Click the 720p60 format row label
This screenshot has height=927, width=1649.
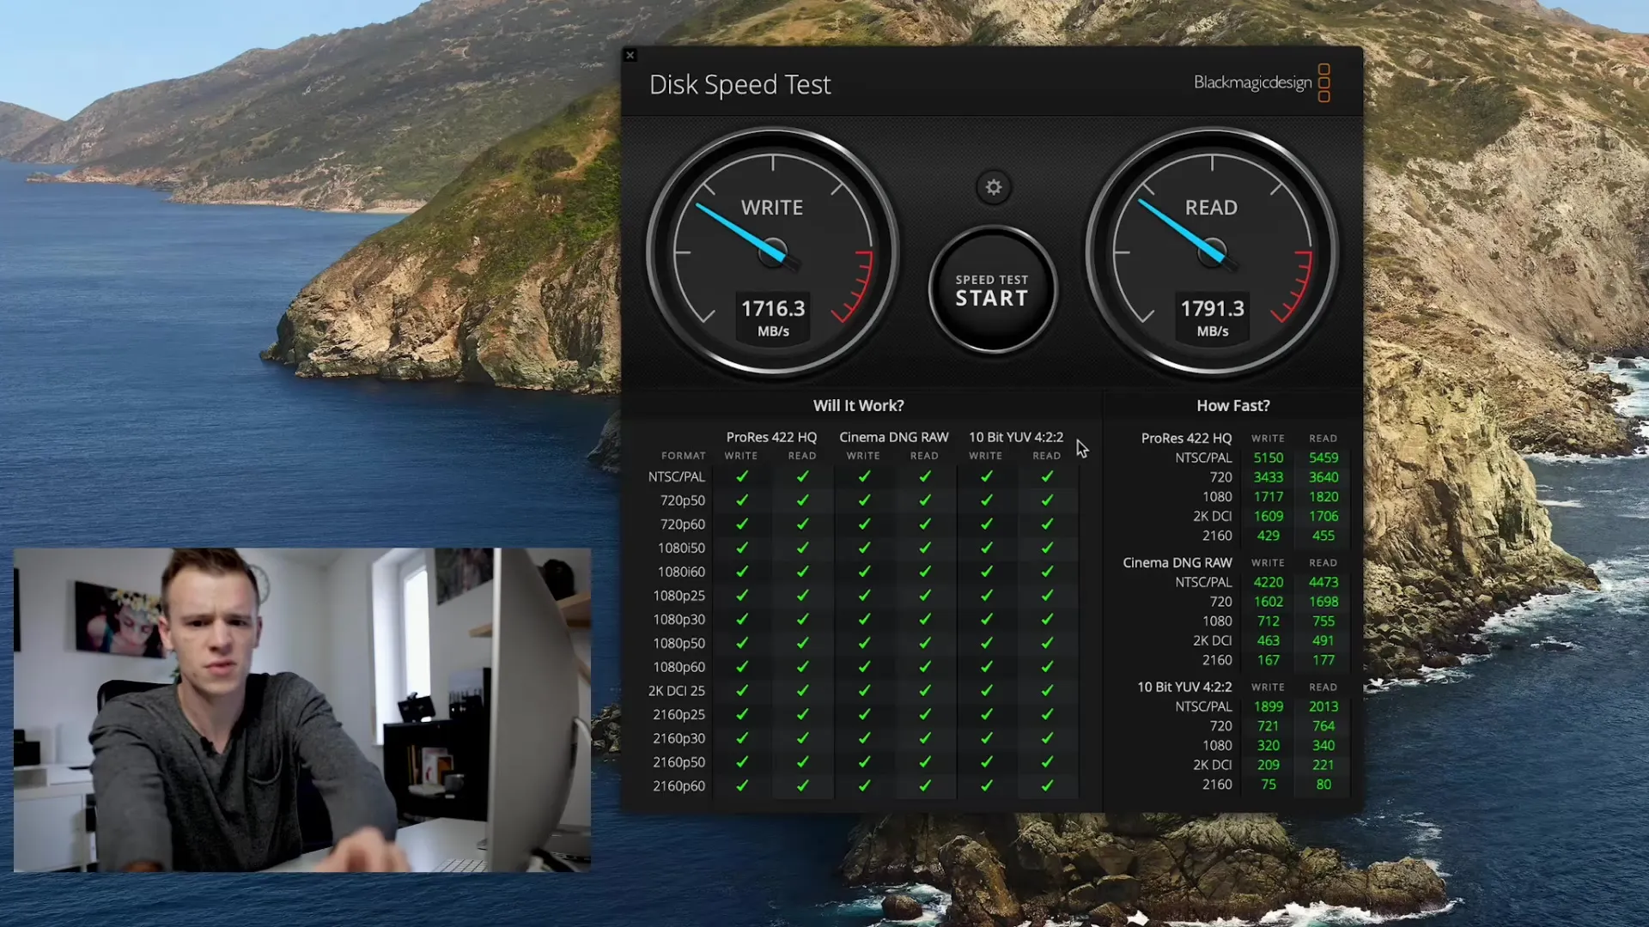tap(682, 524)
